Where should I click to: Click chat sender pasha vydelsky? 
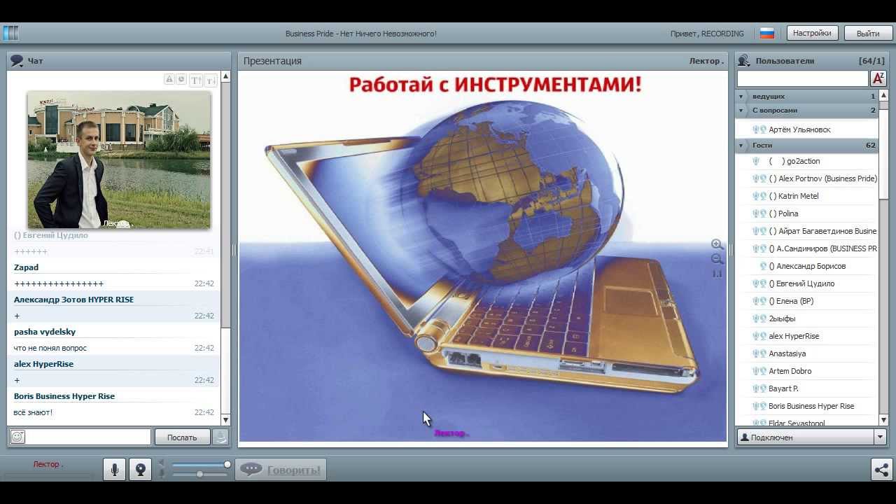(45, 332)
